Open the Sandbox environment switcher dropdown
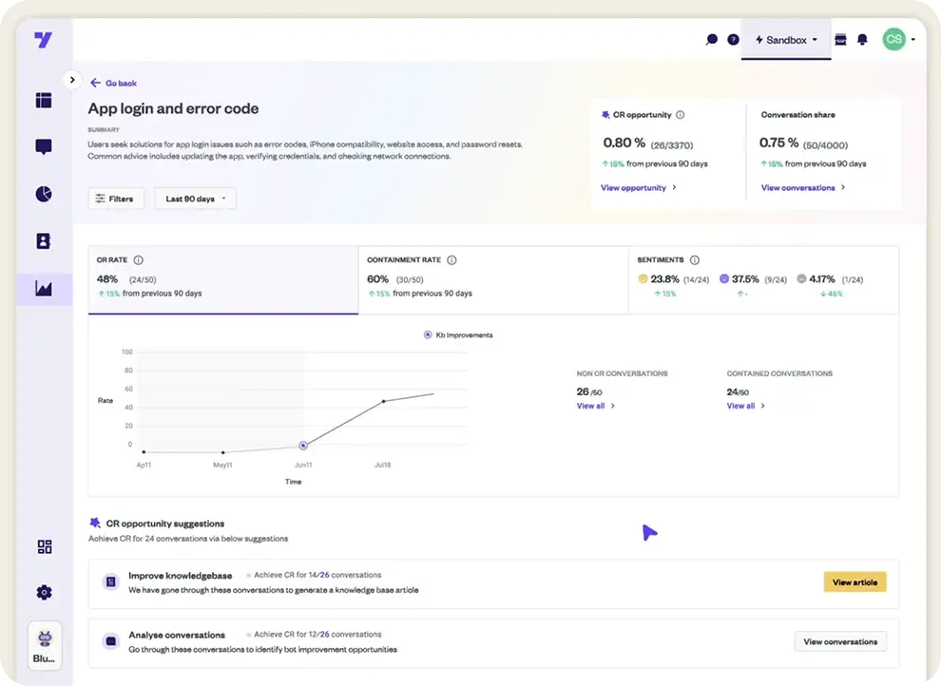941x686 pixels. click(x=786, y=39)
